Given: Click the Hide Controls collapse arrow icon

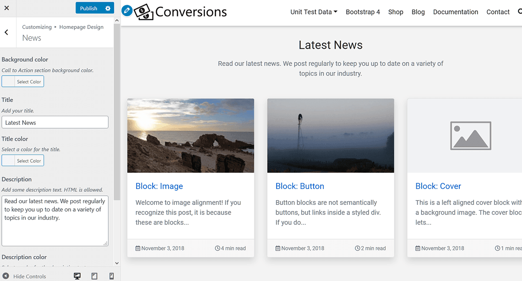Looking at the screenshot, I should coord(6,276).
